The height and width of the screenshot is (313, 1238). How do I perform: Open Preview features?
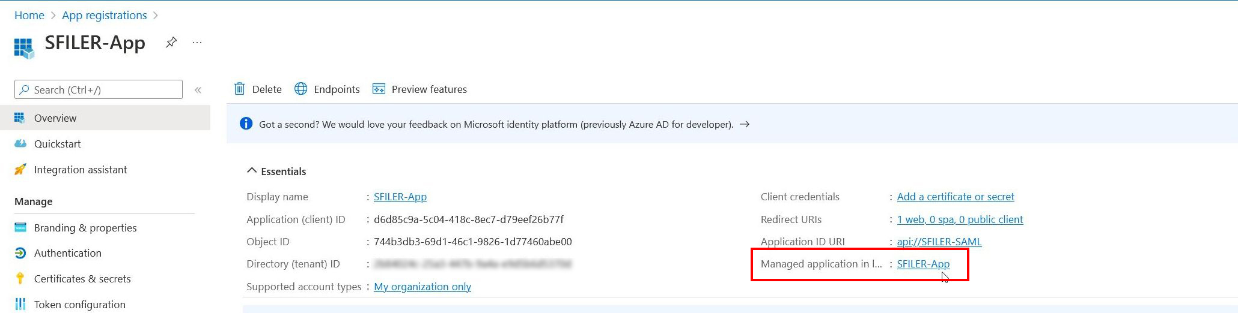tap(429, 89)
